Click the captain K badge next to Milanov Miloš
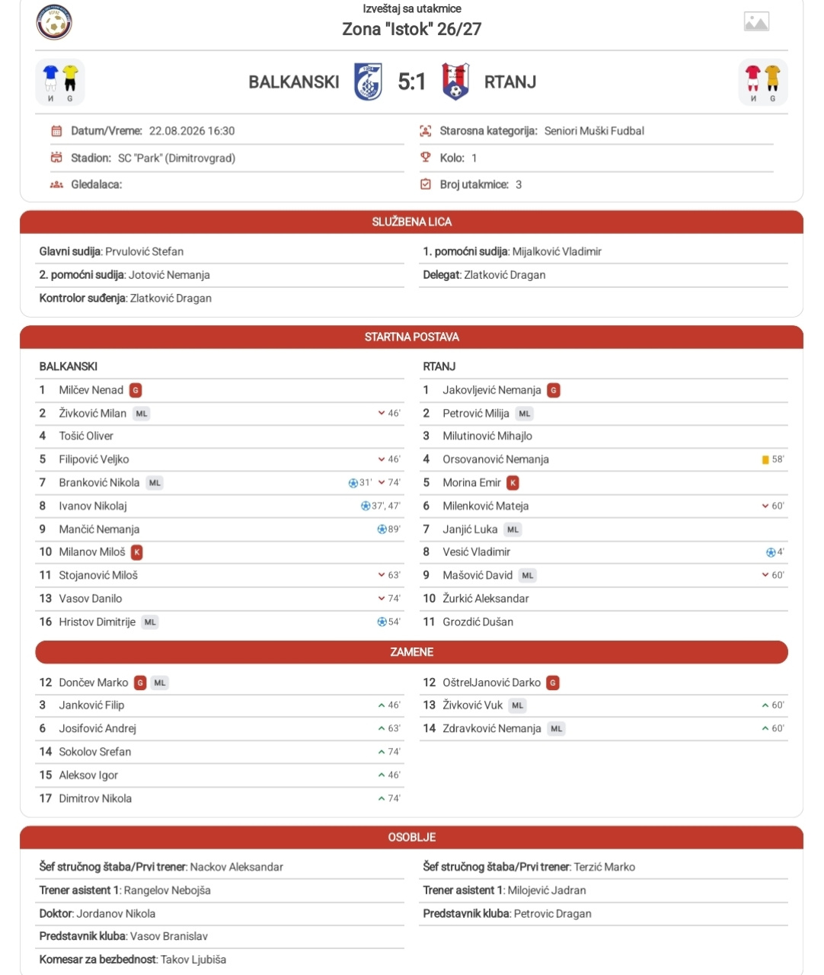This screenshot has height=975, width=824. (x=137, y=552)
